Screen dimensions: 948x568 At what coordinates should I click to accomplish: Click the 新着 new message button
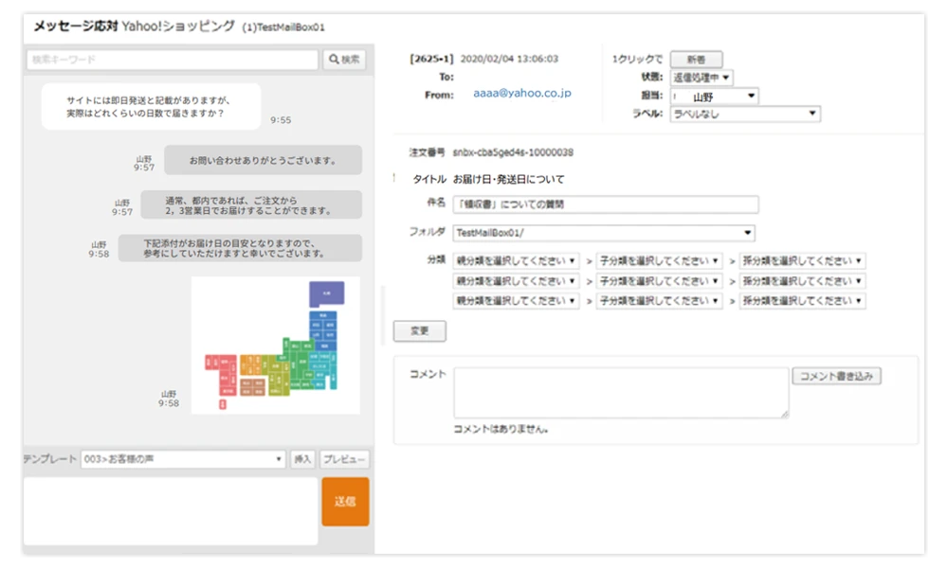click(x=696, y=57)
